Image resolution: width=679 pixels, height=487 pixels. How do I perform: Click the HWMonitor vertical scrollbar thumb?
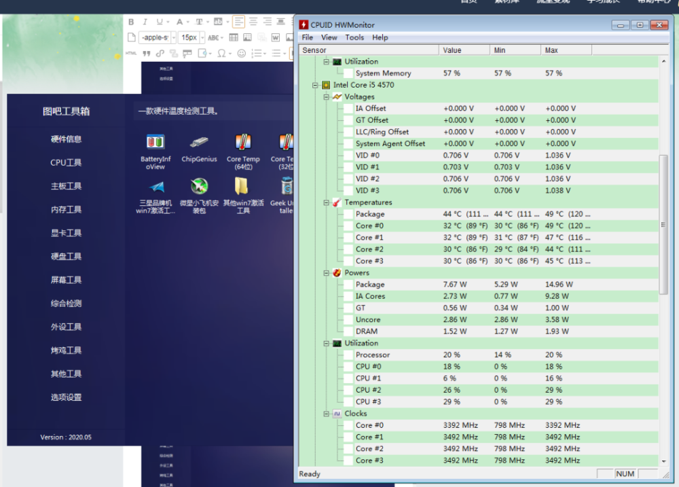pos(663,224)
